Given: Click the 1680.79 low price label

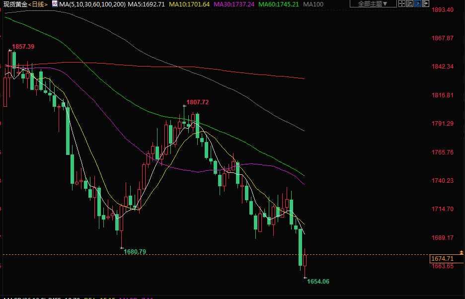Looking at the screenshot, I should (135, 252).
